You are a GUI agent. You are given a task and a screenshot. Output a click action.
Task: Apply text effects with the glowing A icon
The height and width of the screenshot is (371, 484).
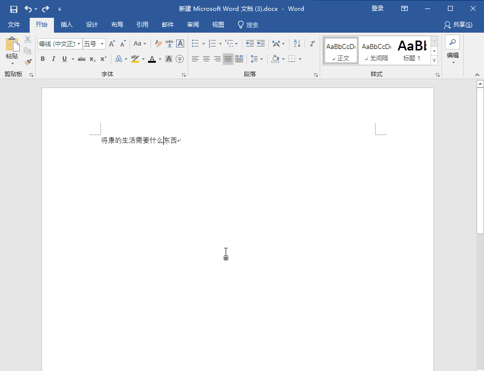point(119,59)
